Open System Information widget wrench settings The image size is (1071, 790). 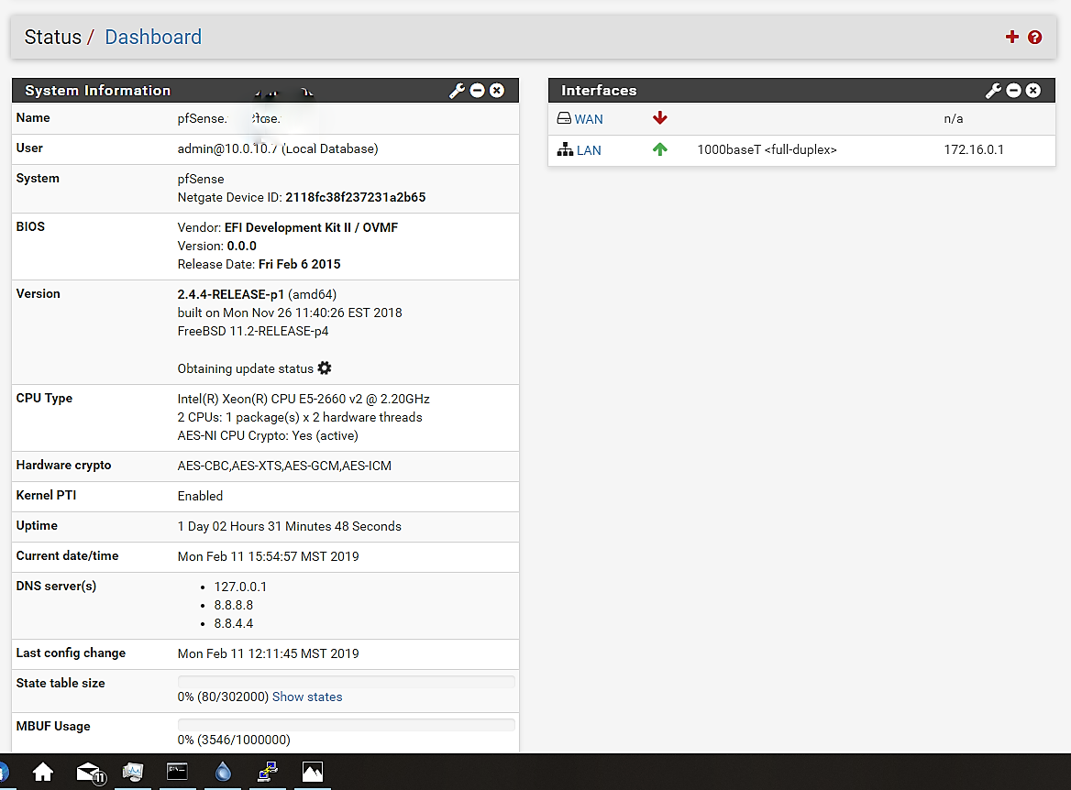[457, 91]
